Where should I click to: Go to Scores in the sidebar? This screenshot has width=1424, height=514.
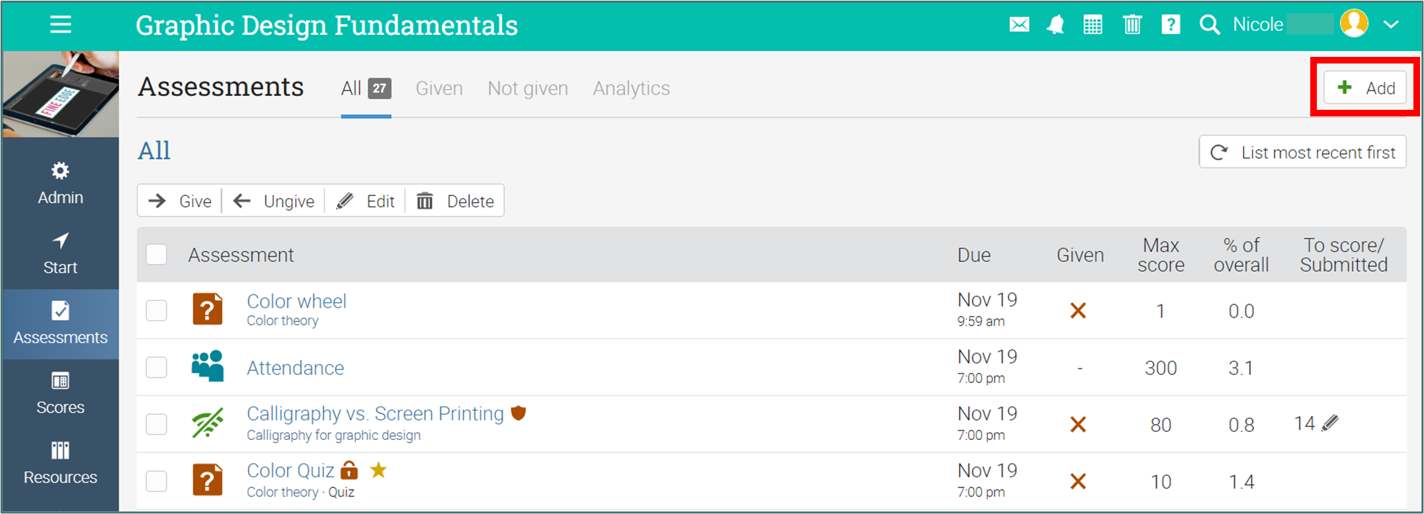click(x=60, y=394)
